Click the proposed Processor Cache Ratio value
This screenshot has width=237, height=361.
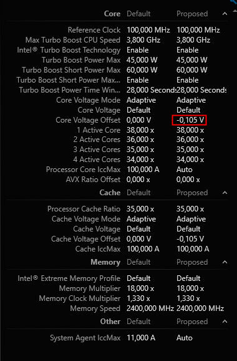coord(190,209)
